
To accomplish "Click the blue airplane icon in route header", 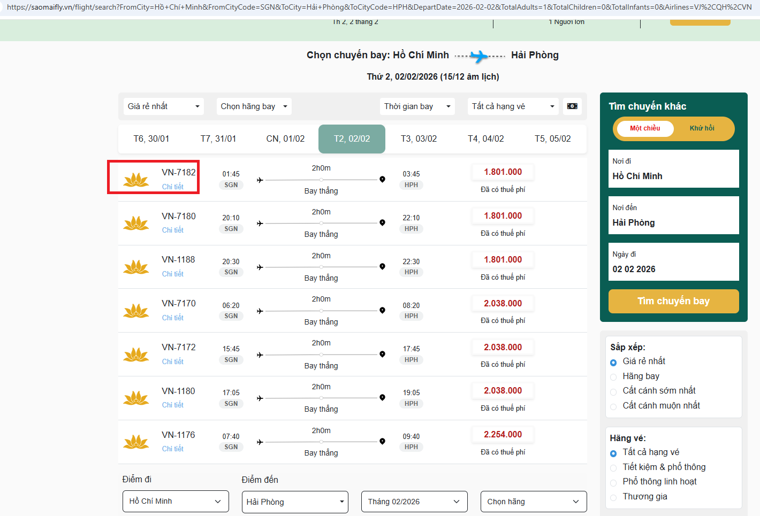I will pyautogui.click(x=480, y=56).
